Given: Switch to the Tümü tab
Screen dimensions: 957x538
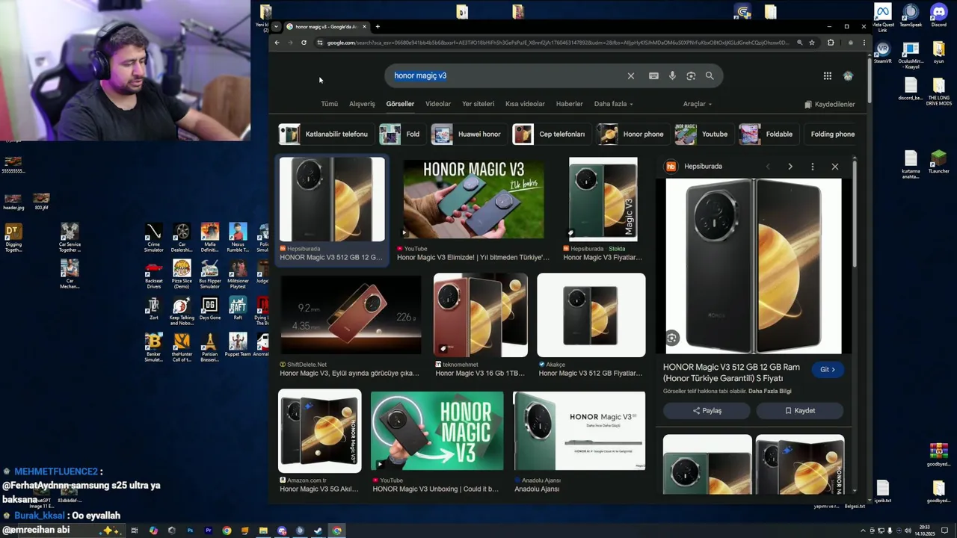Looking at the screenshot, I should 329,104.
